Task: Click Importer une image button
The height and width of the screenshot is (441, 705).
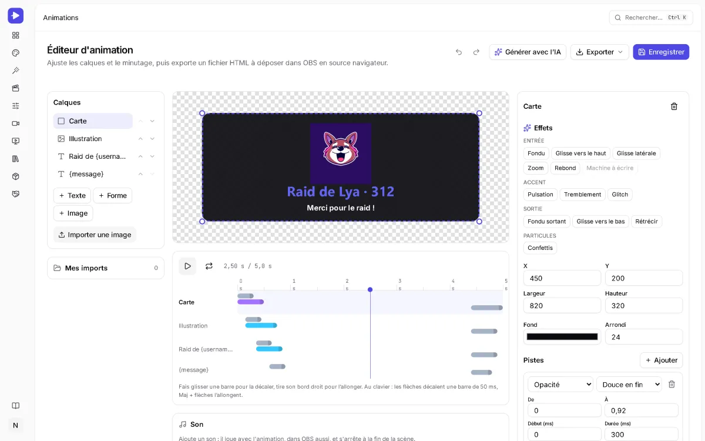Action: 95,235
